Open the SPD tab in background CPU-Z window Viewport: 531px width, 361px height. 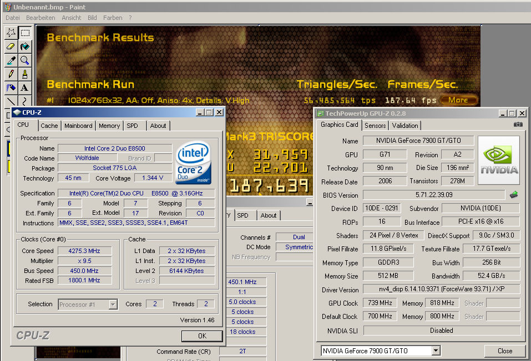point(243,215)
